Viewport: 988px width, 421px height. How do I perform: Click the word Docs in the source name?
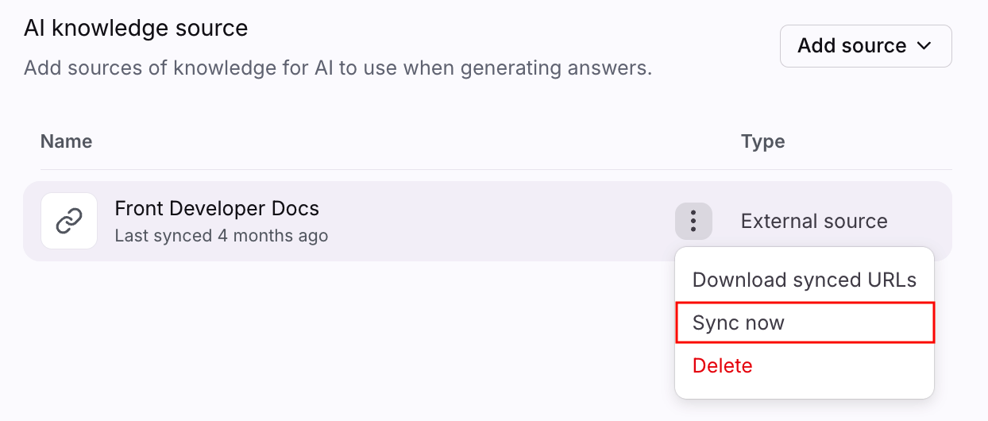[x=295, y=209]
